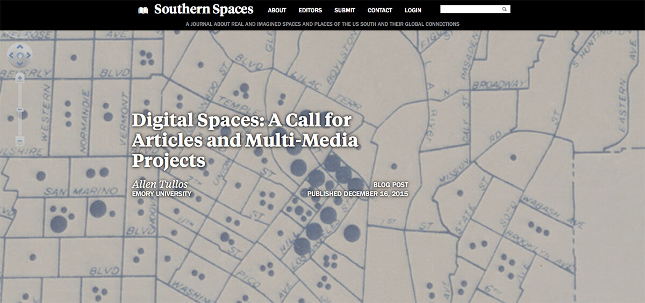Click the map zoom slider handle

[20, 109]
